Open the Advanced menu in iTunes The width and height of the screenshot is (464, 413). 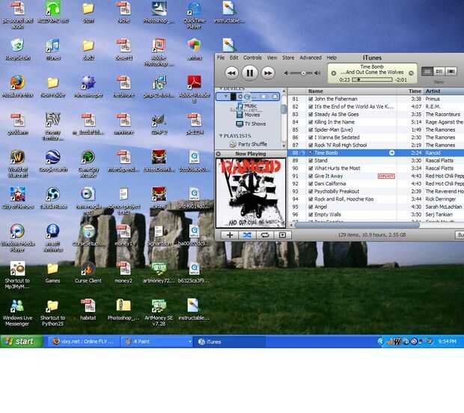311,58
